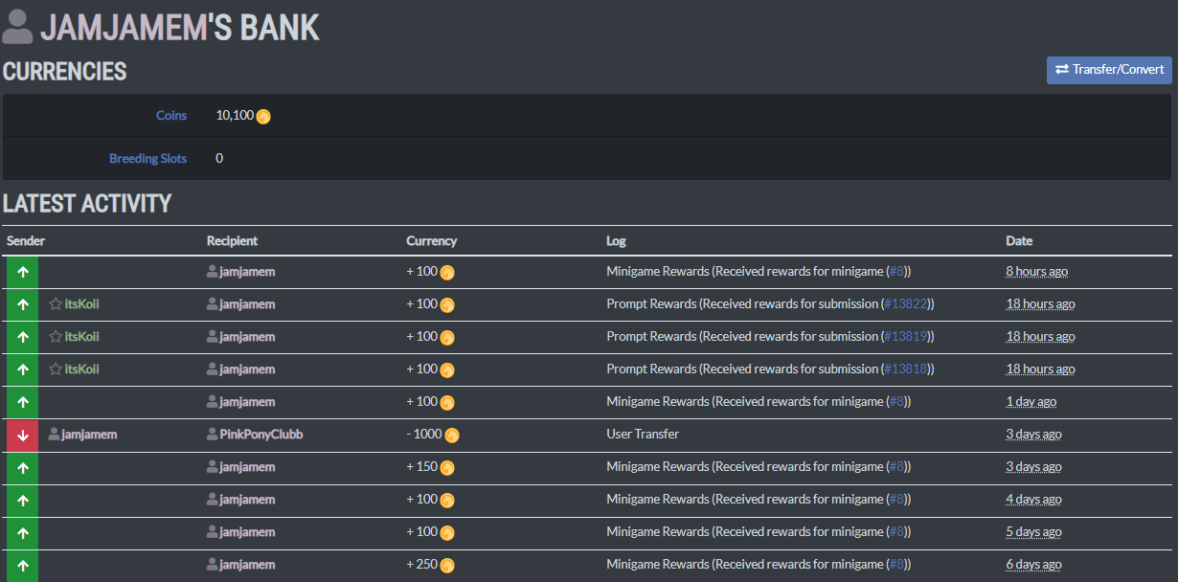Click the green arrow in the #13819 submission row
1178x582 pixels.
pos(23,337)
